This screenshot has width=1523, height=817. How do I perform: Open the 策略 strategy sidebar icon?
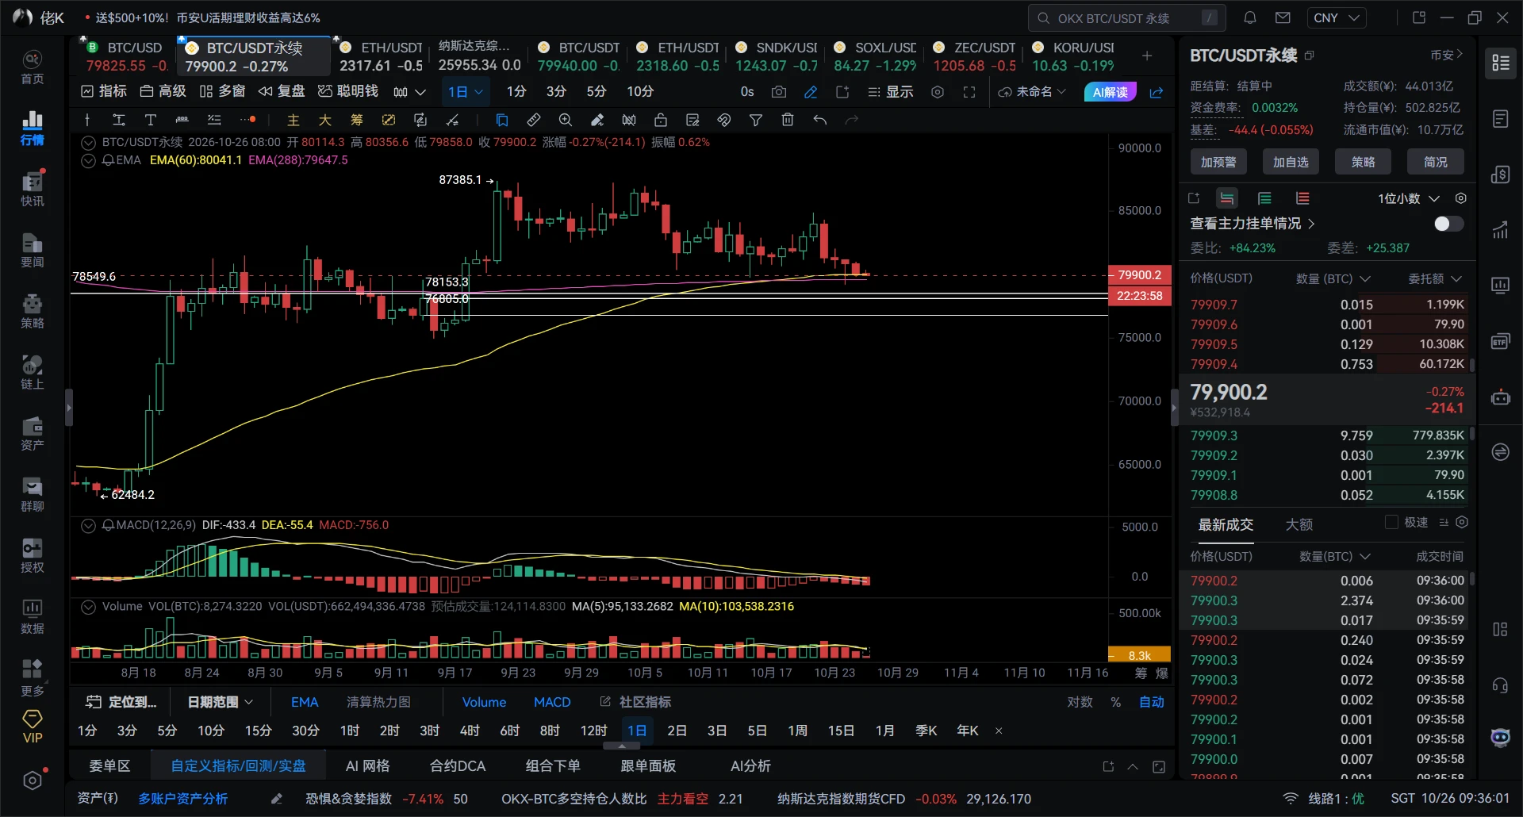32,311
